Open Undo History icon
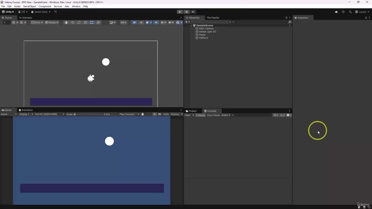The width and height of the screenshot is (372, 209). pos(343,12)
